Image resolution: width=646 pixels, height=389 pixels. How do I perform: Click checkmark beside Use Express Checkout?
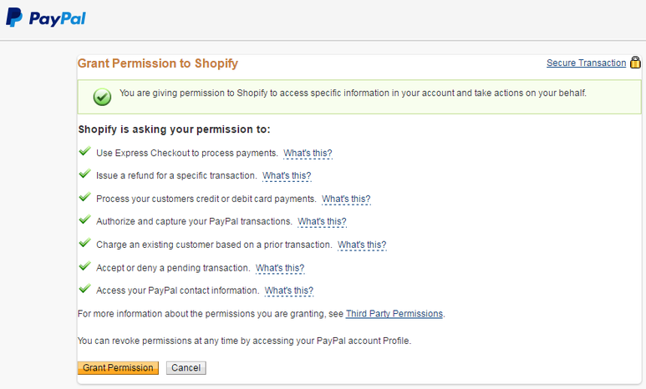click(x=84, y=152)
